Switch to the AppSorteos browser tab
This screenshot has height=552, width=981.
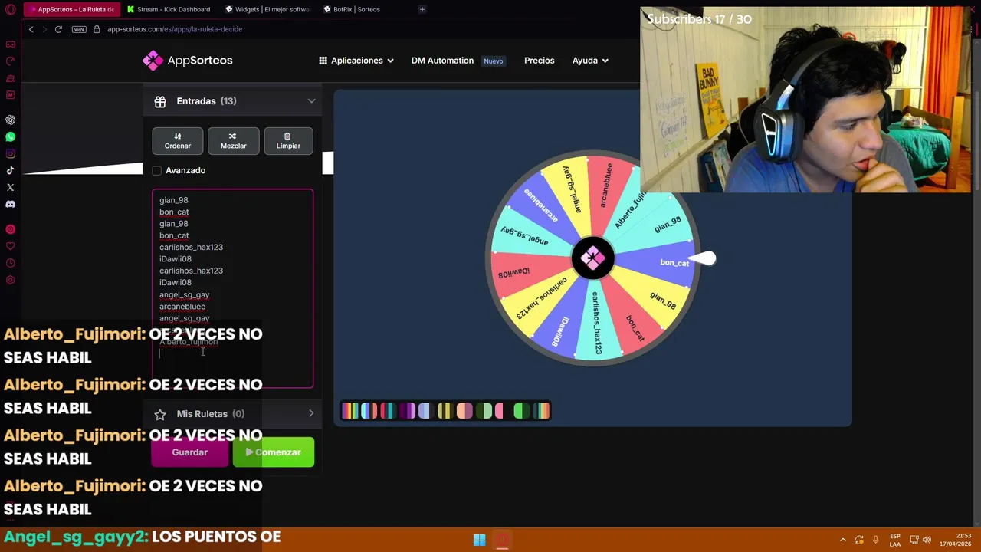click(x=71, y=9)
